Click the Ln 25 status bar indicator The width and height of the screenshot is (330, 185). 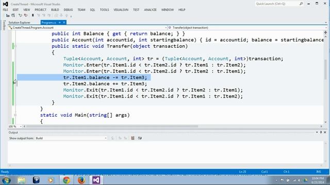[x=242, y=172]
